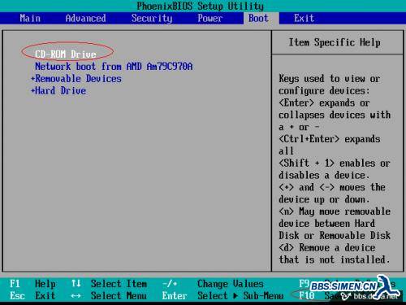The image size is (406, 305).
Task: Click the left-right arrows Select Menu icon
Action: click(76, 296)
